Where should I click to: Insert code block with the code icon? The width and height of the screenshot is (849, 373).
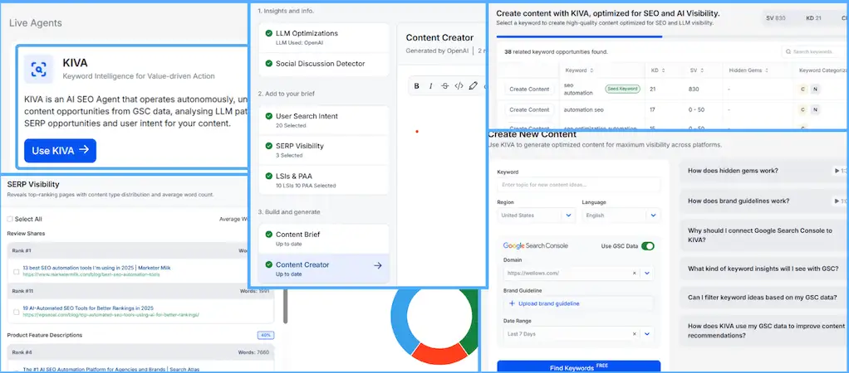[x=459, y=85]
